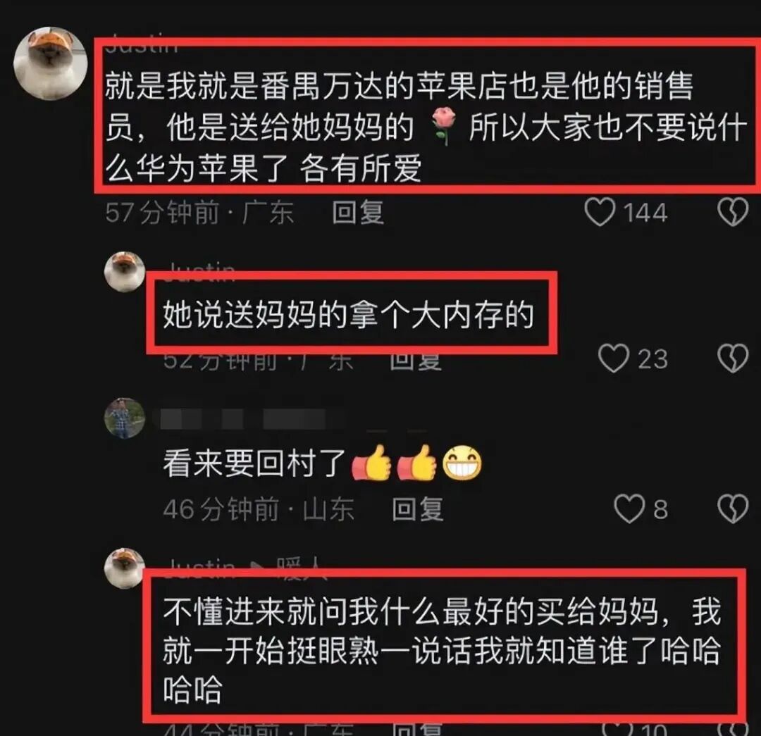Viewport: 761px width, 736px height.
Task: Like the bottom reply with 10 likes
Action: coord(617,729)
